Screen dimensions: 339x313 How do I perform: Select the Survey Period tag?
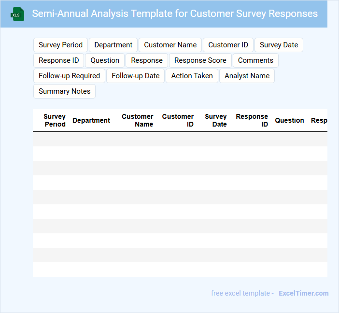(60, 45)
